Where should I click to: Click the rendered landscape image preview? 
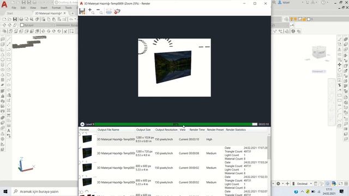click(173, 67)
